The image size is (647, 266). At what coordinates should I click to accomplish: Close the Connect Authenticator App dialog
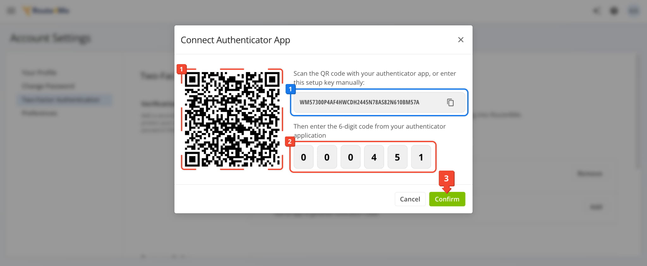click(x=461, y=40)
